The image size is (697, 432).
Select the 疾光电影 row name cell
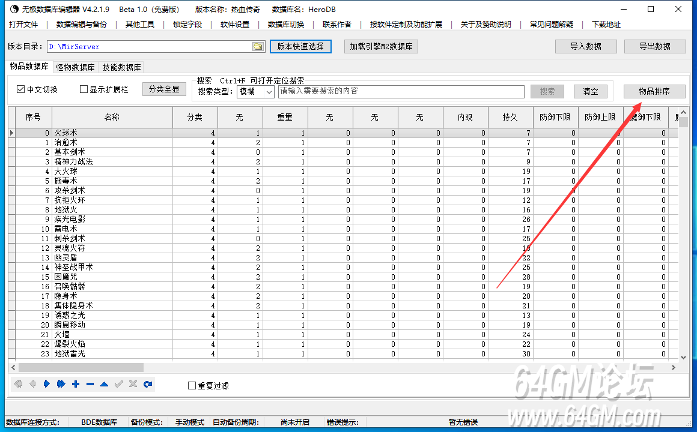pos(112,220)
